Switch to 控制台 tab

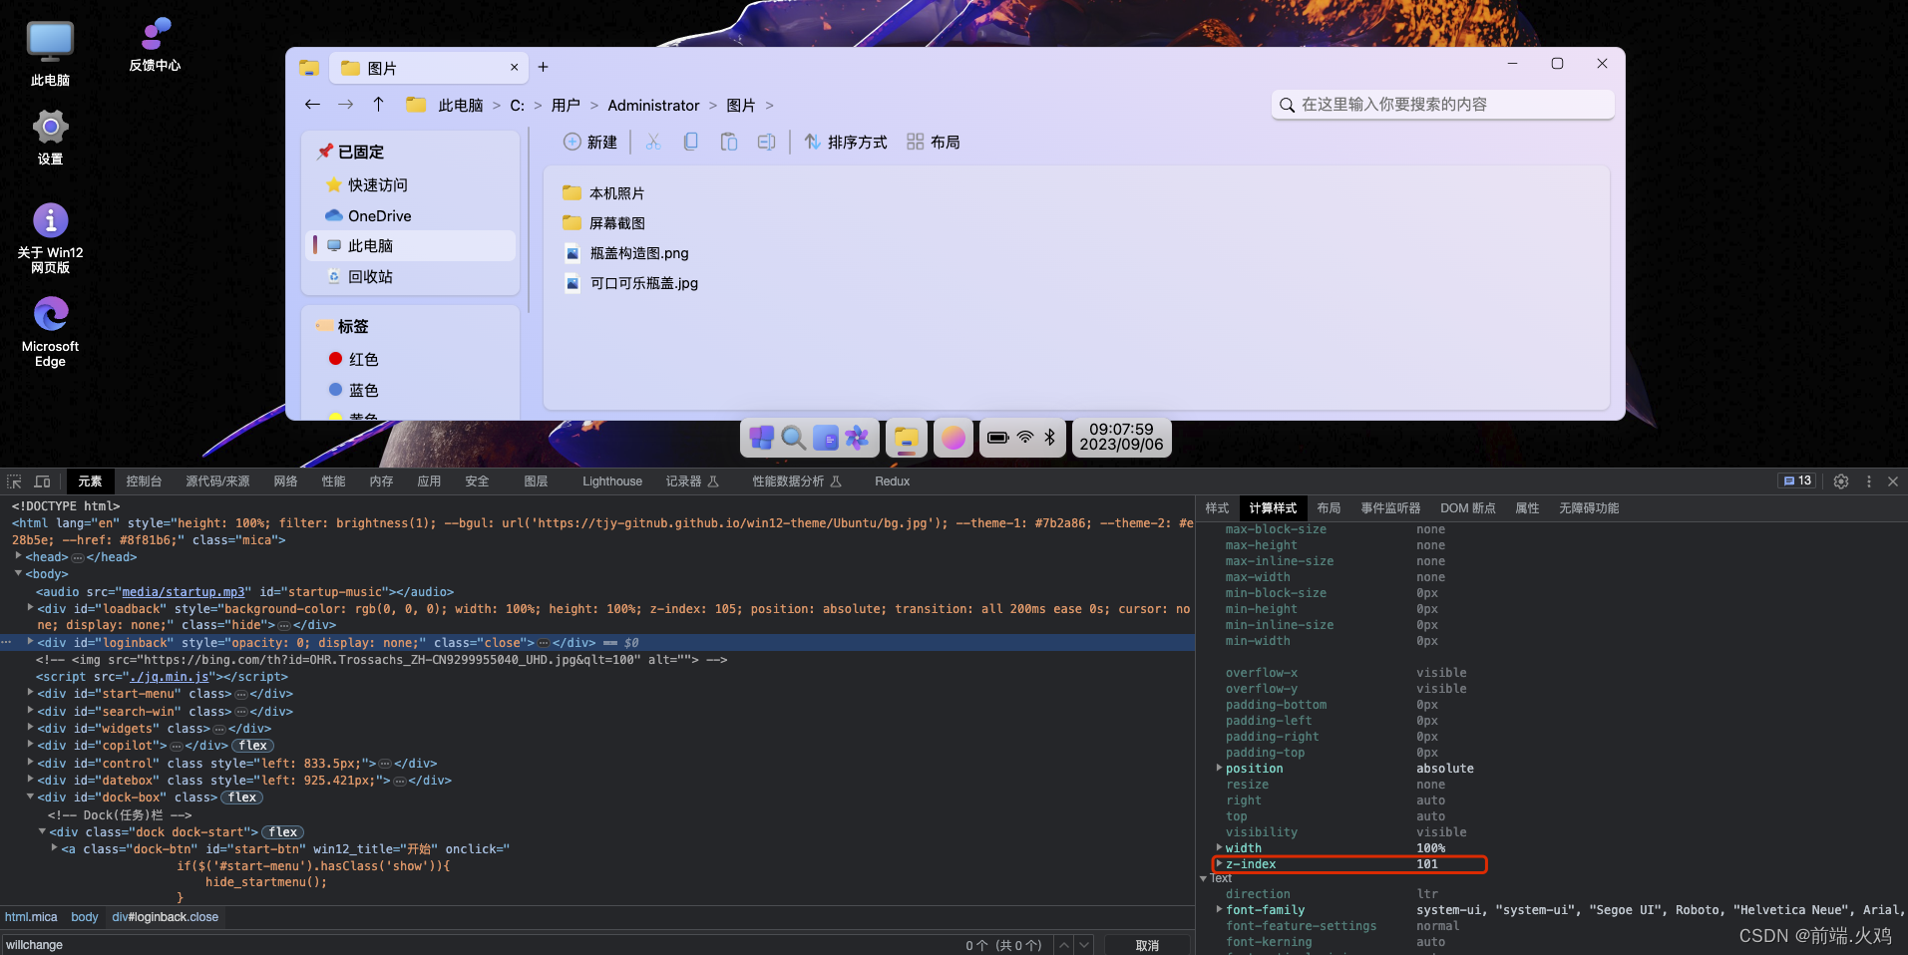(x=144, y=481)
